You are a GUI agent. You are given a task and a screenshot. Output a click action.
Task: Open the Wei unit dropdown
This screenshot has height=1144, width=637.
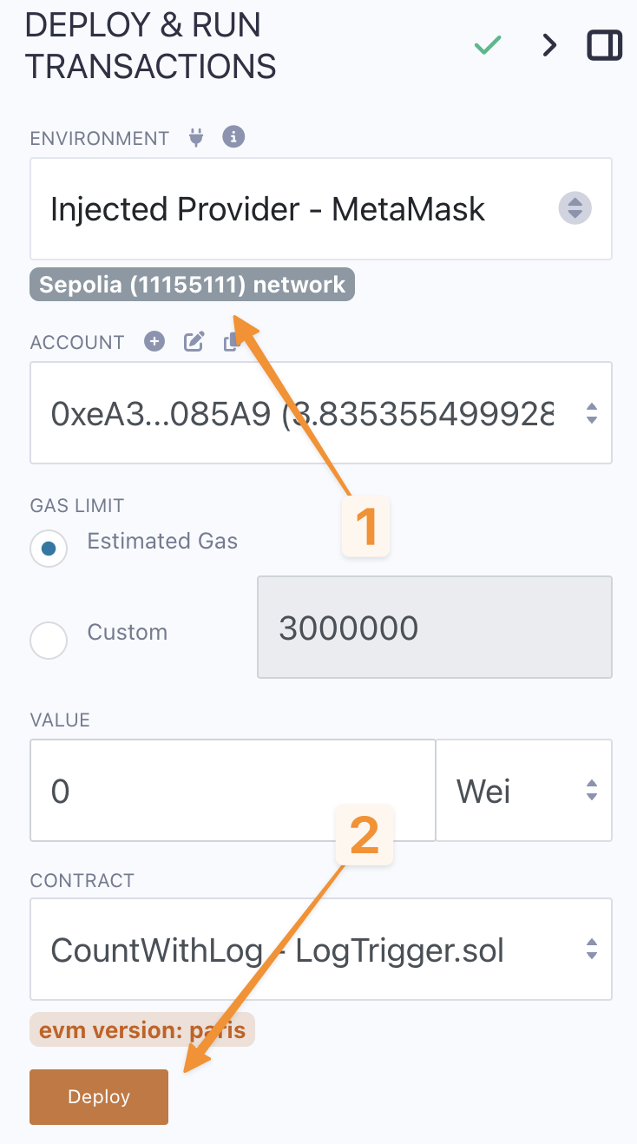click(x=523, y=791)
